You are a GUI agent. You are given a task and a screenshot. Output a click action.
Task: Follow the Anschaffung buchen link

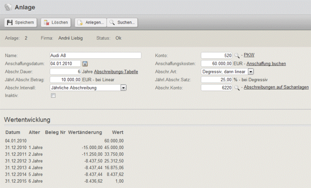pyautogui.click(x=266, y=64)
